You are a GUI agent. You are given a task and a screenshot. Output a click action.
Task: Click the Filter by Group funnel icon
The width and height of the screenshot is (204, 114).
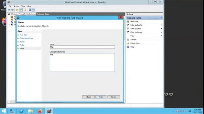pyautogui.click(x=128, y=32)
